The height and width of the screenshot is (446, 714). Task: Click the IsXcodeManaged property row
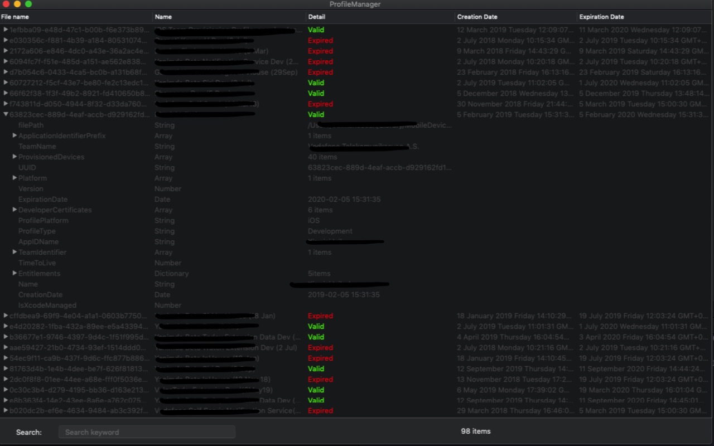(357, 305)
